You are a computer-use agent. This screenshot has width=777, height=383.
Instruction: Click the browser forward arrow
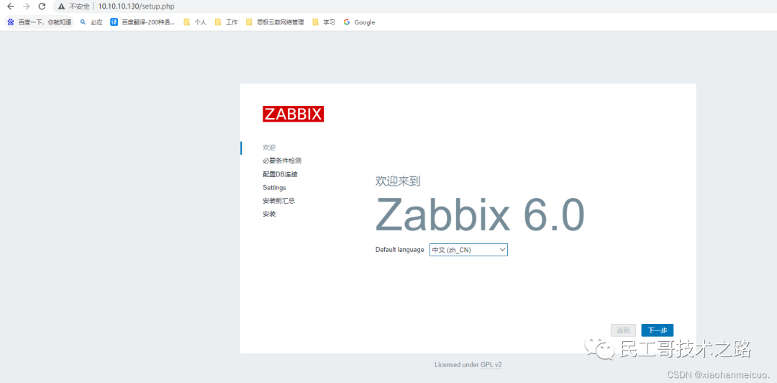[x=27, y=6]
